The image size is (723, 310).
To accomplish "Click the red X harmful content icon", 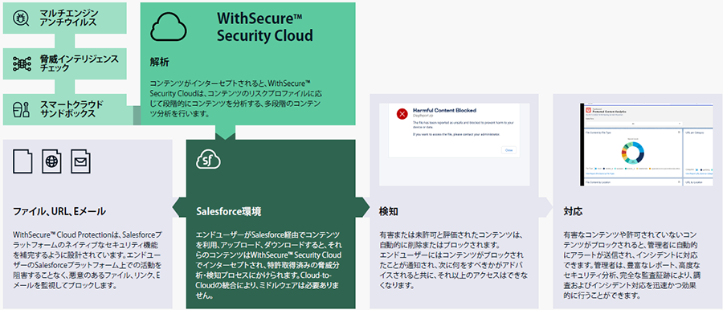I will 402,114.
